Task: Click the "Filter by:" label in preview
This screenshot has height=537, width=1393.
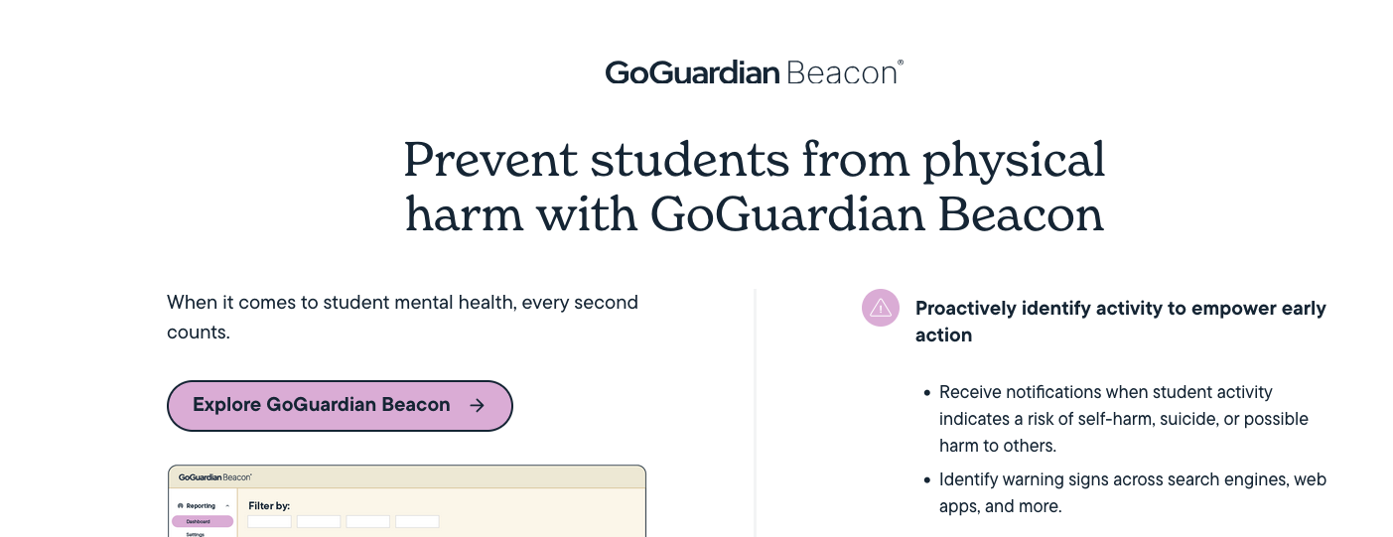Action: click(x=269, y=506)
